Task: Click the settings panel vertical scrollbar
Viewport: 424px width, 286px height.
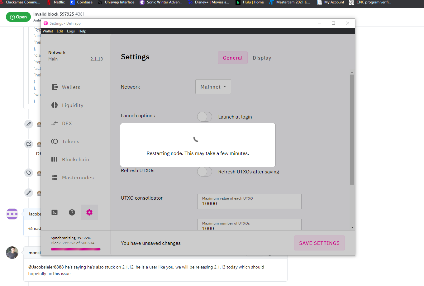Action: coord(352,129)
